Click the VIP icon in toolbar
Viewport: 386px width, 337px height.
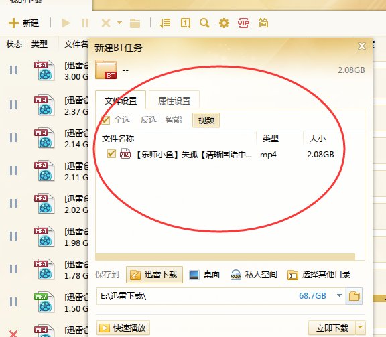click(x=243, y=23)
